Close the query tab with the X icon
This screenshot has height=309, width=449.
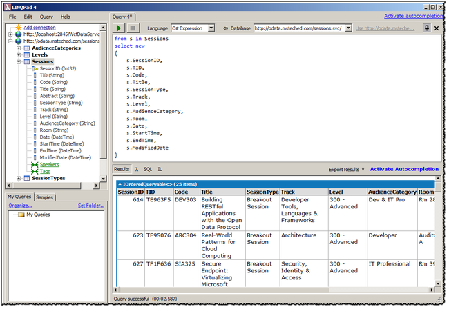click(x=437, y=28)
